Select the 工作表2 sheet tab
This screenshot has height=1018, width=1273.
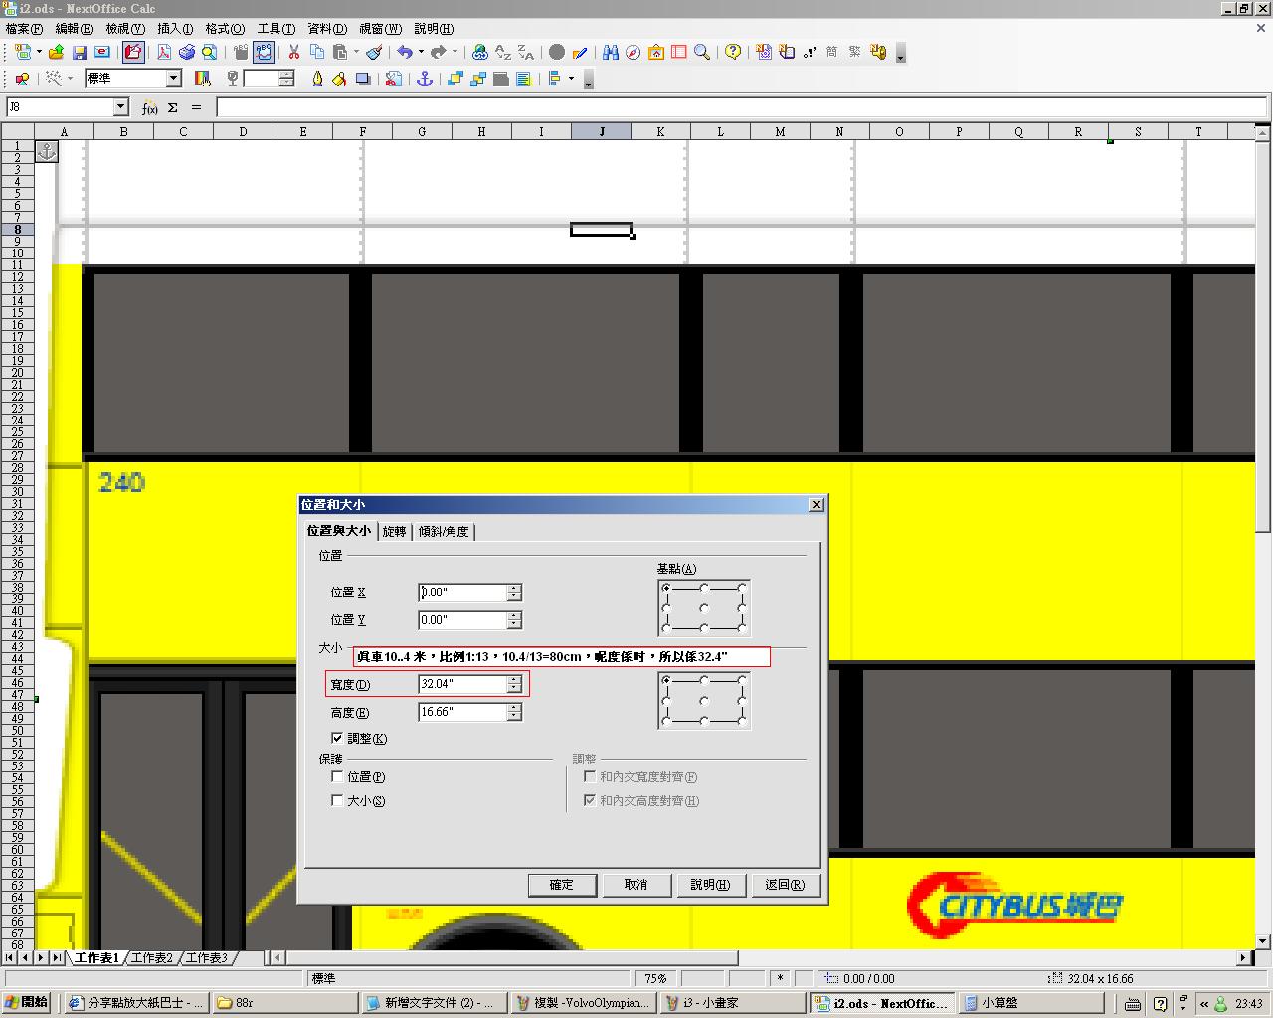152,958
